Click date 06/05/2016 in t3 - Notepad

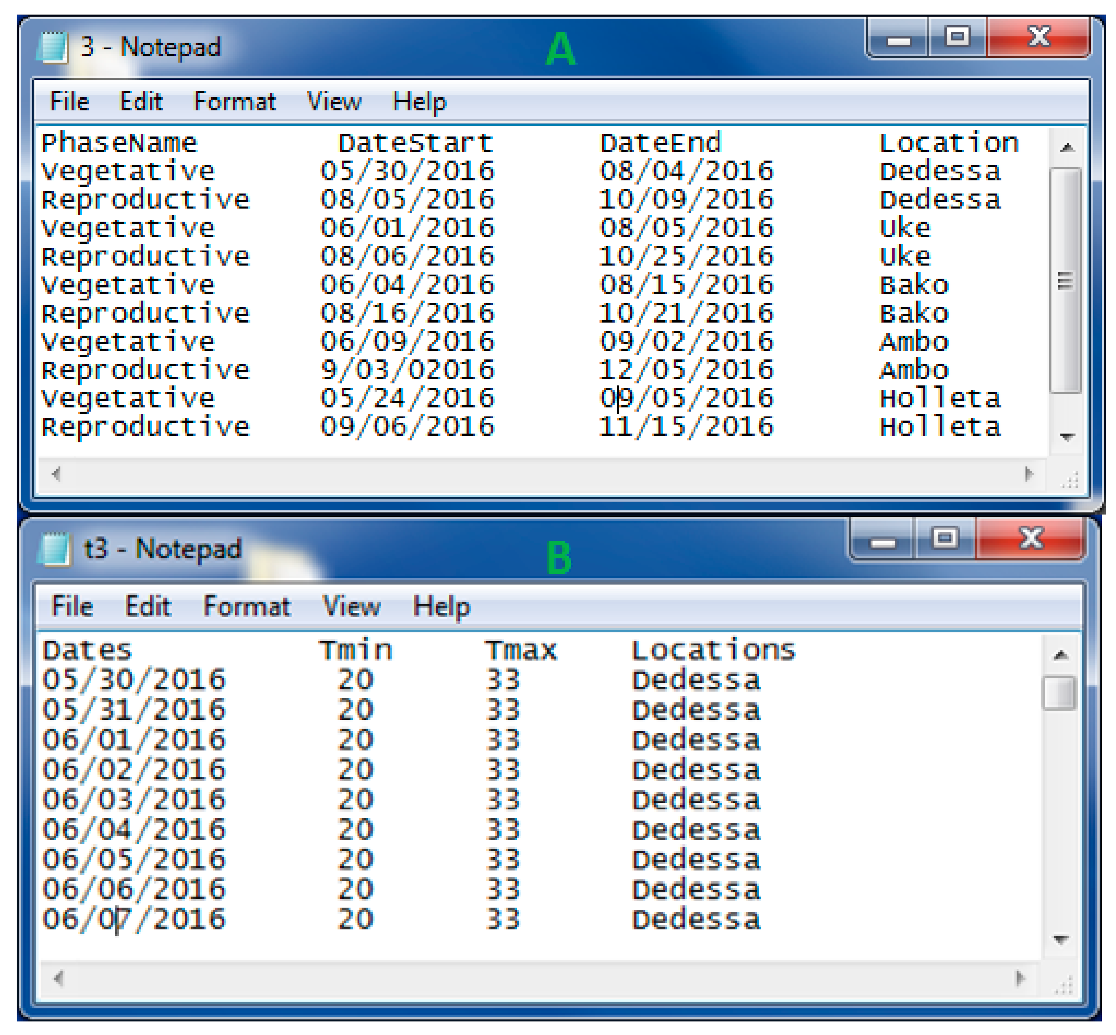pyautogui.click(x=135, y=860)
